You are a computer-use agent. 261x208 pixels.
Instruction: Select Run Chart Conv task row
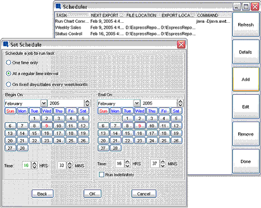coord(143,21)
